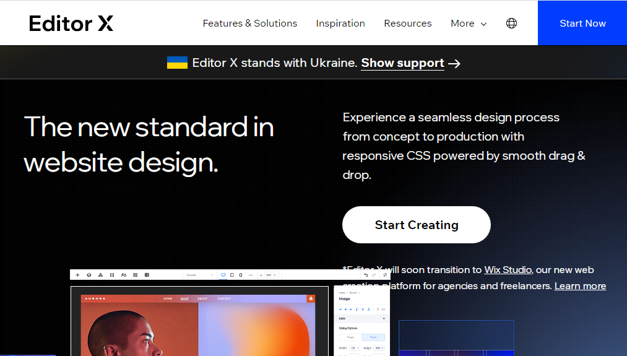Click the Layers icon in editor toolbar
The image size is (627, 356).
click(89, 275)
